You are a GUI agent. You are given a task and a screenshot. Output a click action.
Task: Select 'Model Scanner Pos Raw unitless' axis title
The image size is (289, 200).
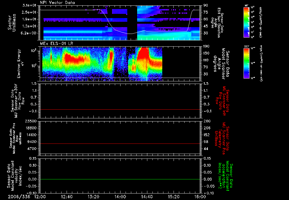point(15,138)
